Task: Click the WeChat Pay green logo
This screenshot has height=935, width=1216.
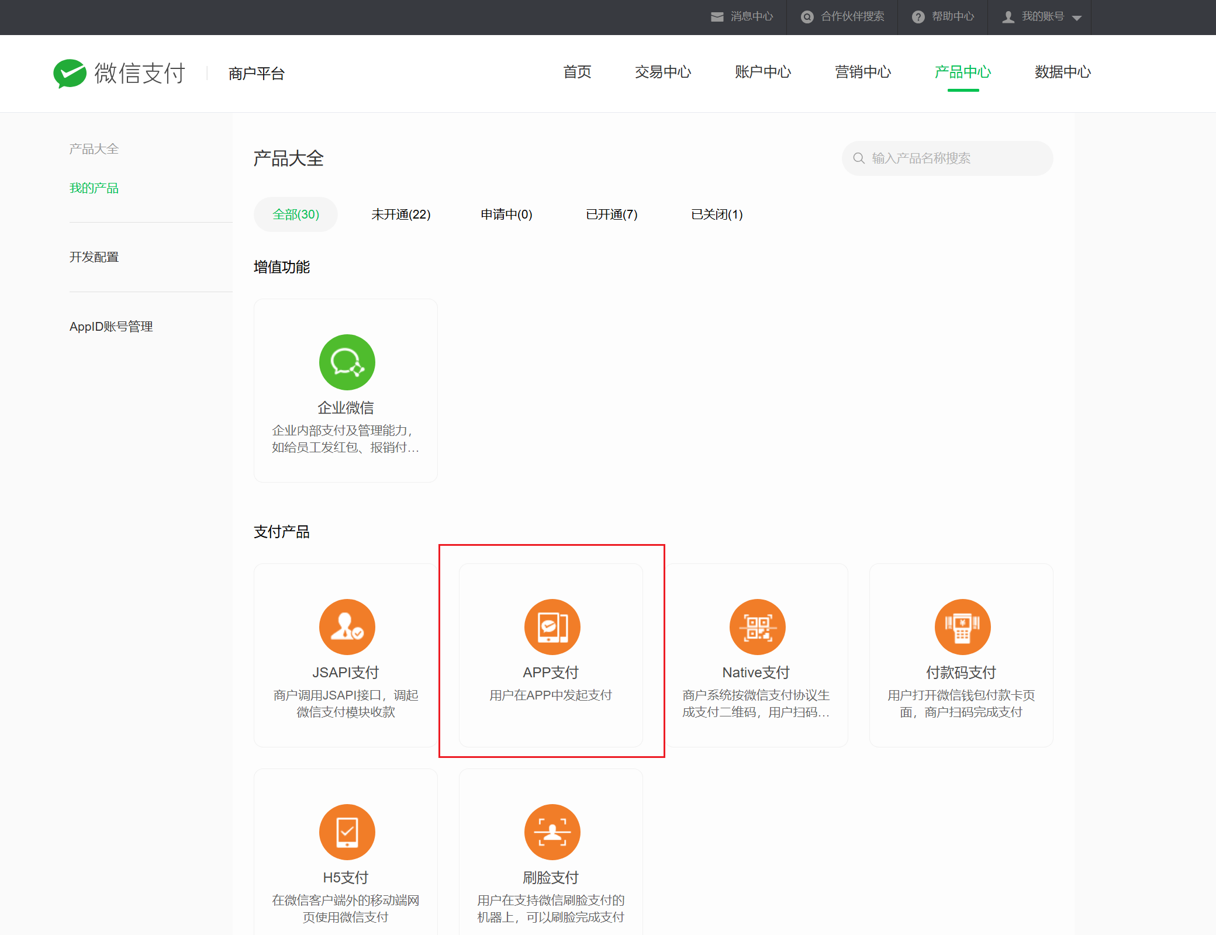Action: (70, 74)
